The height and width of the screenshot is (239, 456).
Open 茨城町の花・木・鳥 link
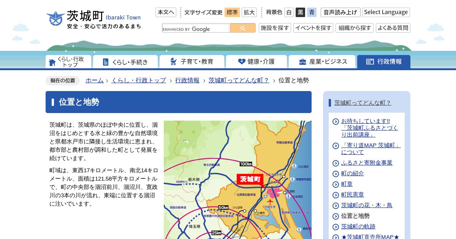click(367, 205)
